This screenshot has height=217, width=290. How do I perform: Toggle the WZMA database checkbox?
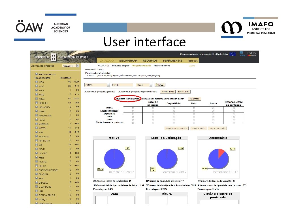point(37,99)
